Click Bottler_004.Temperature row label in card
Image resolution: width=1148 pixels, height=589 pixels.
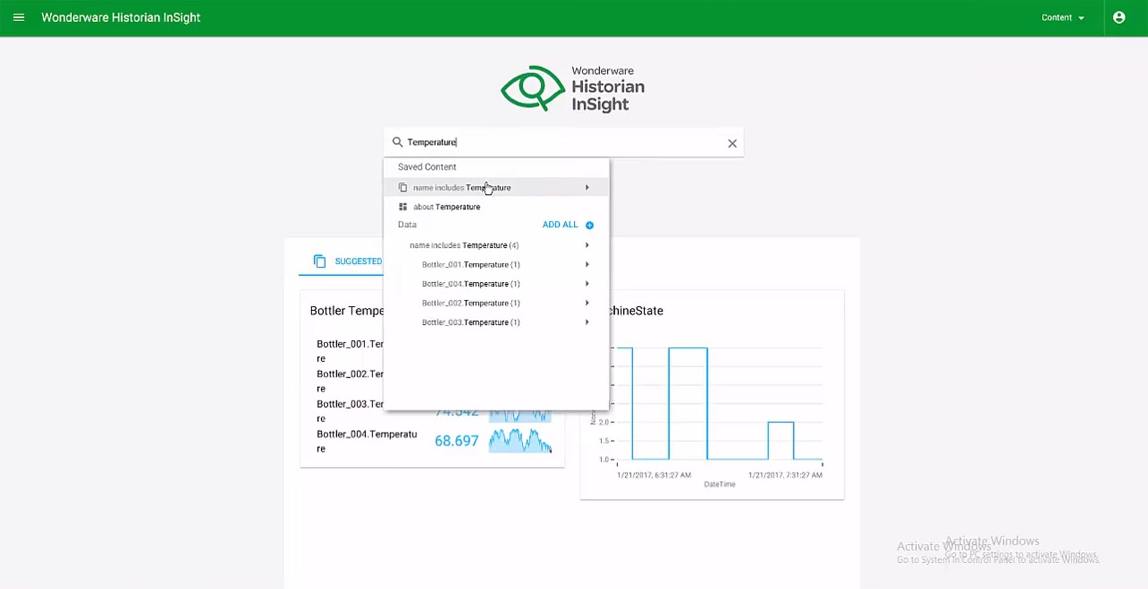coord(367,441)
